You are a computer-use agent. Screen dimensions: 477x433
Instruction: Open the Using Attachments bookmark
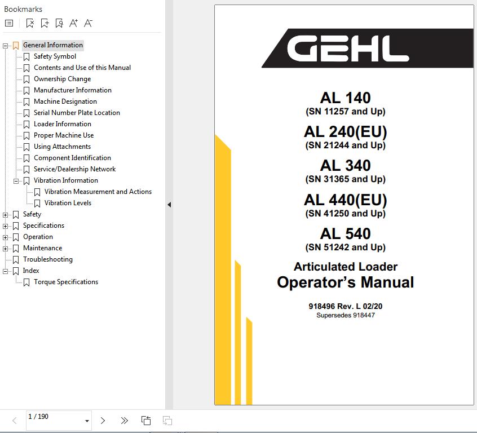(63, 147)
